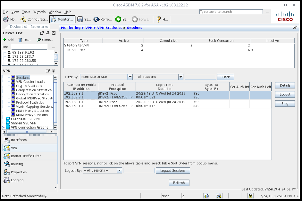Image resolution: width=302 pixels, height=201 pixels.
Task: Open the Logout By dropdown
Action: pos(119,170)
